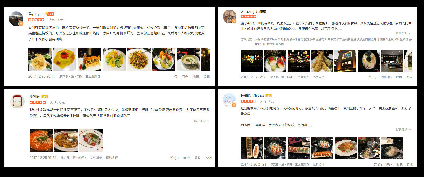Expand the four-star review with 展开评论
The height and width of the screenshot is (177, 424).
403,130
